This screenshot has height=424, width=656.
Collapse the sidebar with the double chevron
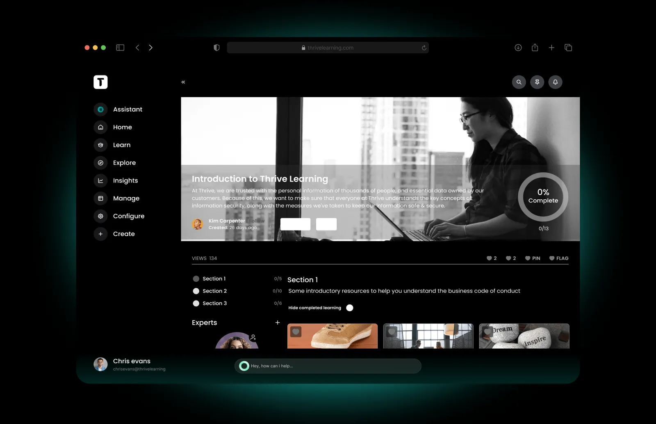click(x=183, y=82)
